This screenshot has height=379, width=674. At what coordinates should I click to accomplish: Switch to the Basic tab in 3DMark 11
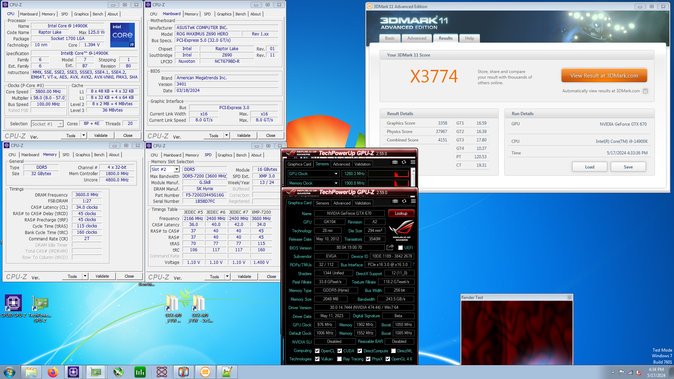tap(390, 38)
